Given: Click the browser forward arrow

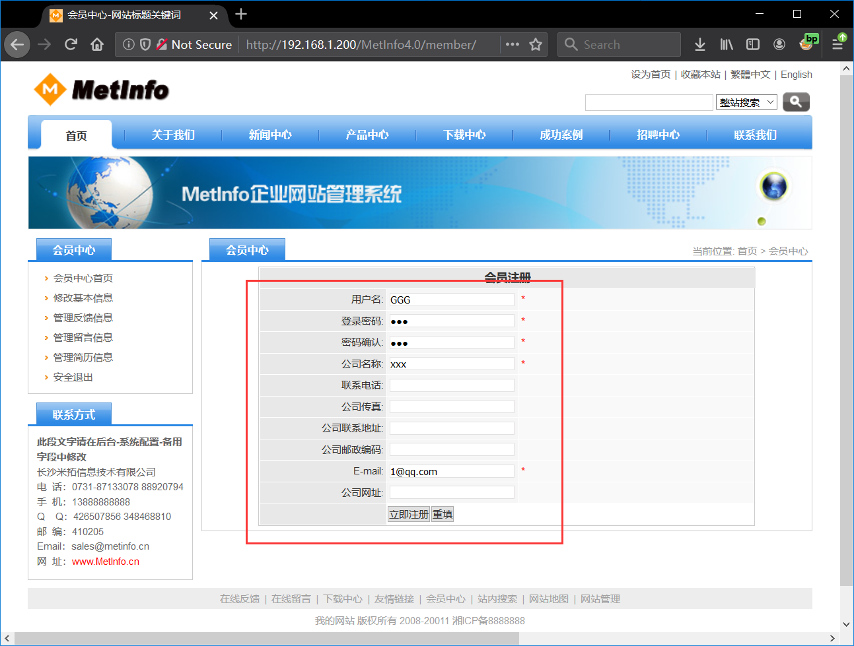Looking at the screenshot, I should (x=44, y=45).
